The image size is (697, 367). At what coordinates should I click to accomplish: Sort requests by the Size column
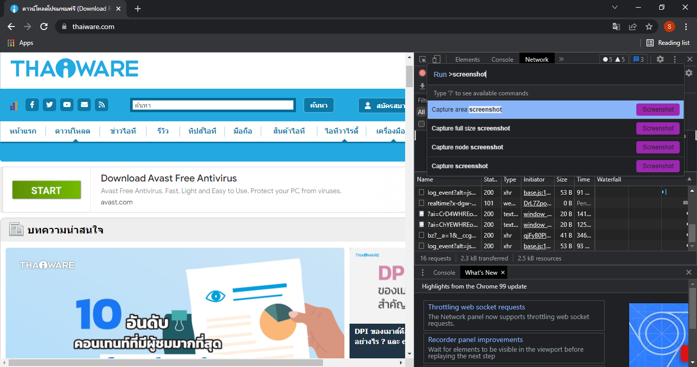564,179
